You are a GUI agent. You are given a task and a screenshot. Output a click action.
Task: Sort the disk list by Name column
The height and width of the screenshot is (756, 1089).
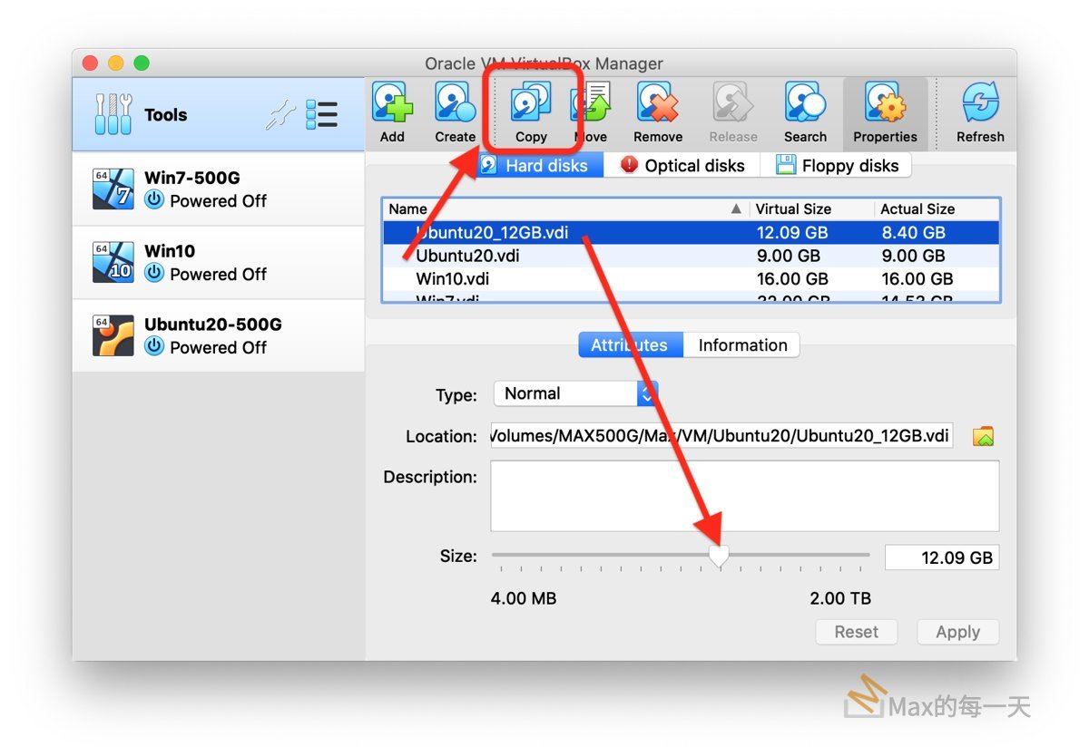click(565, 209)
